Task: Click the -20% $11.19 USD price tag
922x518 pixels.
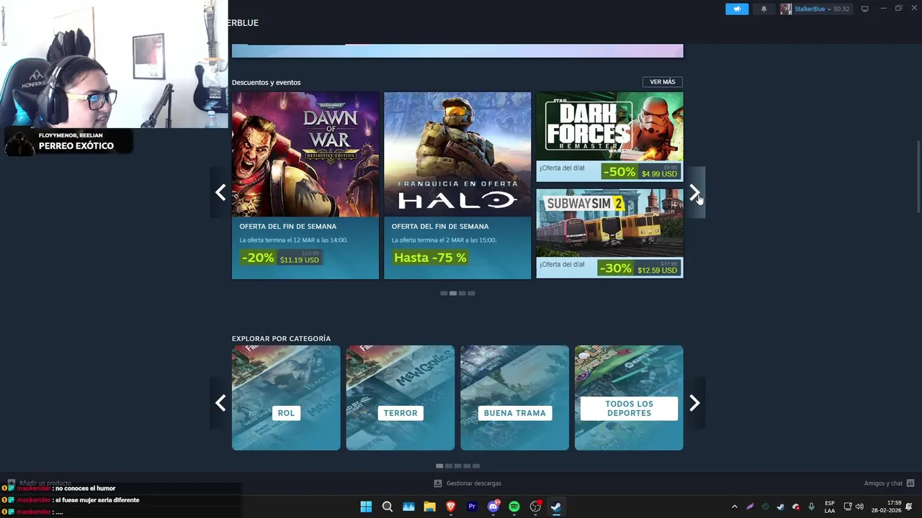Action: tap(280, 257)
